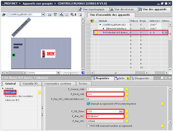This screenshot has height=131, width=173.
Task: Click the overview navigation icon beside zoom slider
Action: point(83,73)
